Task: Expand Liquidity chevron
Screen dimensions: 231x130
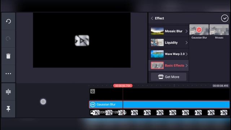Action: click(x=187, y=43)
